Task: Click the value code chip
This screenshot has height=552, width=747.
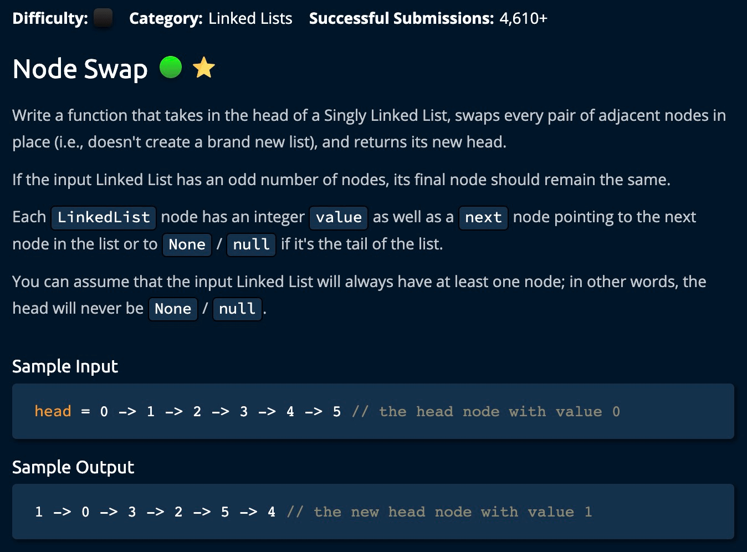Action: point(339,217)
